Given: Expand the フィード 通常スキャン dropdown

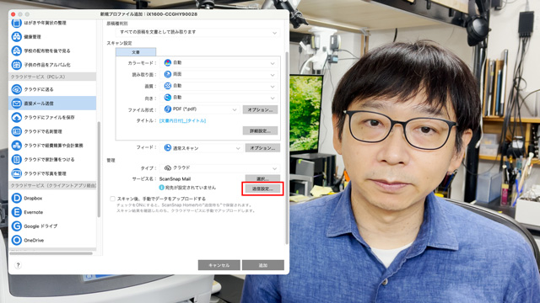Looking at the screenshot, I should click(x=202, y=148).
